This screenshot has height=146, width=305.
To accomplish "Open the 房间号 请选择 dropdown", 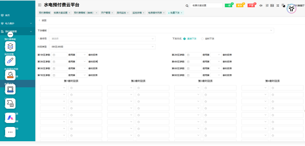I will [102, 39].
